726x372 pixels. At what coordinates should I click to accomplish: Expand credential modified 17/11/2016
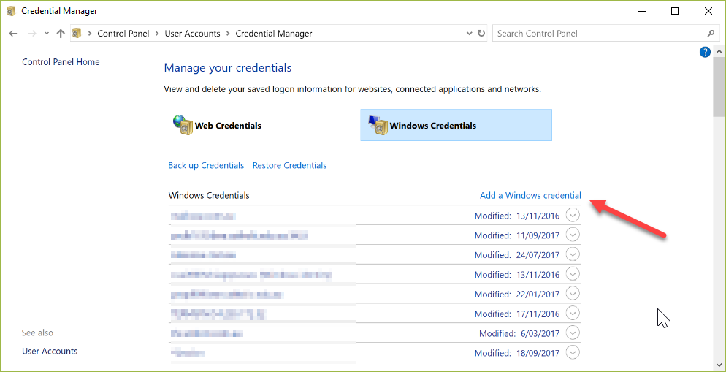coord(573,313)
